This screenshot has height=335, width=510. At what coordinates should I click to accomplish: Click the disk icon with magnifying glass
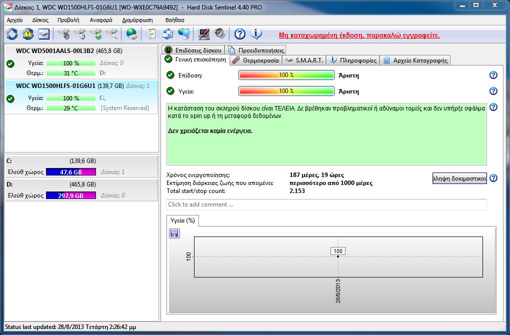click(112, 34)
